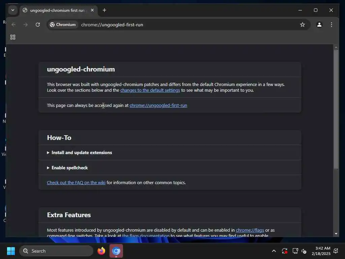Open the tab search dropdown arrow
This screenshot has height=259, width=345.
coord(13,10)
